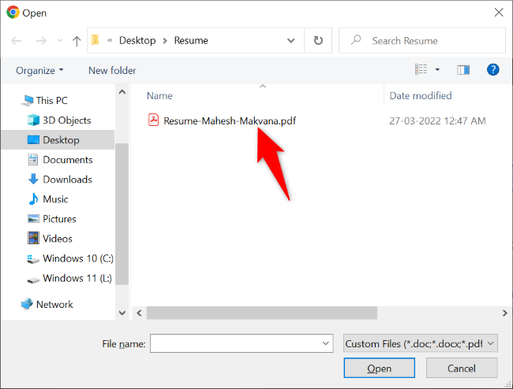Select Resume-Mahesh-Makvana.pdf file
This screenshot has width=513, height=389.
(230, 121)
